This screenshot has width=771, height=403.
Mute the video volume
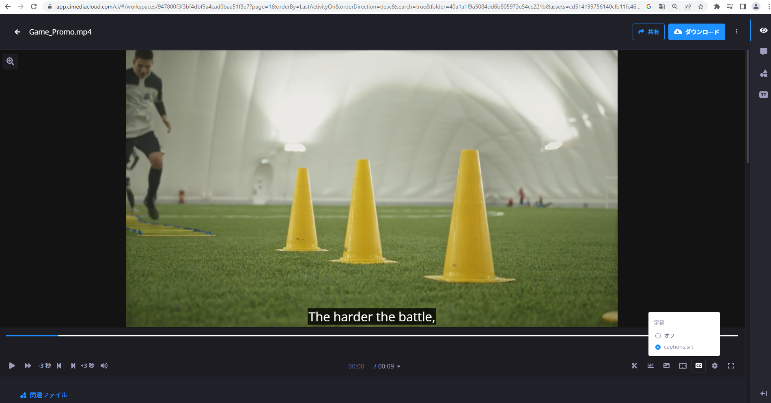click(104, 366)
